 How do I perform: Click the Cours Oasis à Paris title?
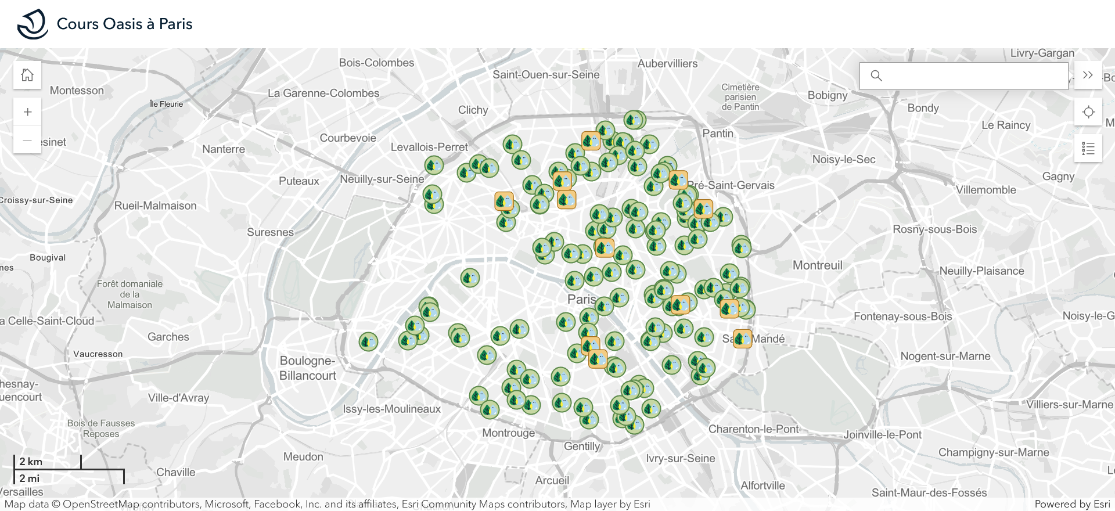click(124, 24)
